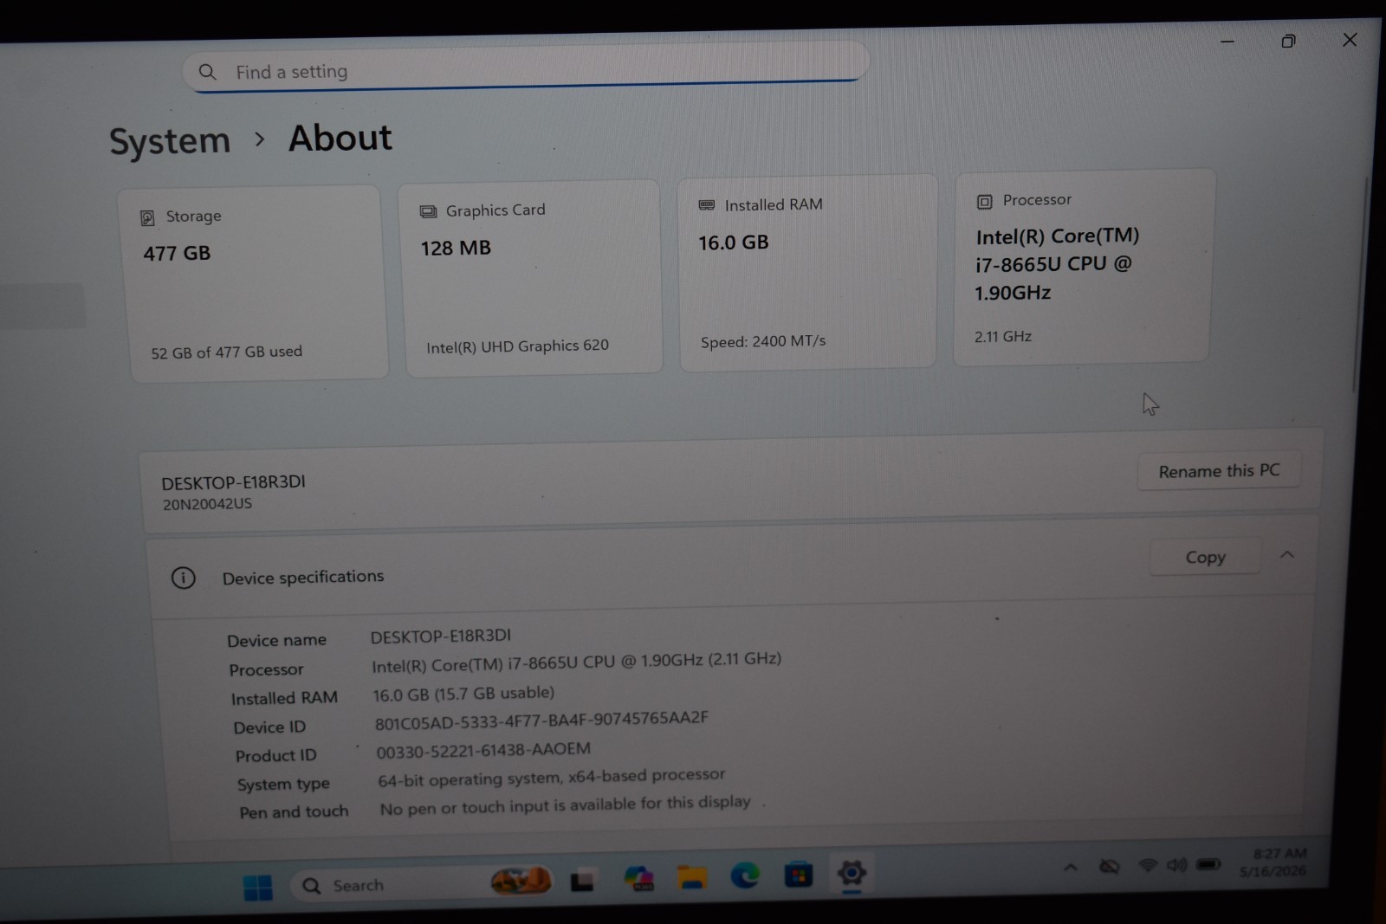Click the Installed RAM icon
The image size is (1386, 924).
pyautogui.click(x=707, y=205)
